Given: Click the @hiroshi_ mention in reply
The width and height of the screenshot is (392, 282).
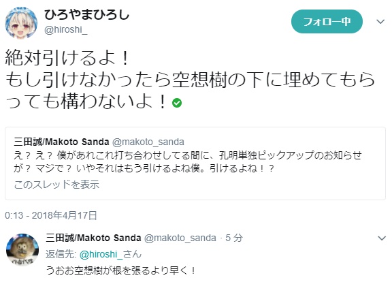Looking at the screenshot, I should click(x=101, y=254).
